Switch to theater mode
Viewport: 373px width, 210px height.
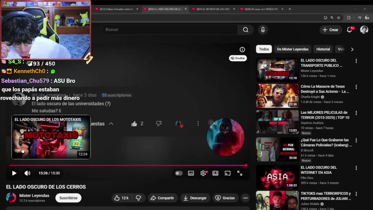tap(215, 173)
